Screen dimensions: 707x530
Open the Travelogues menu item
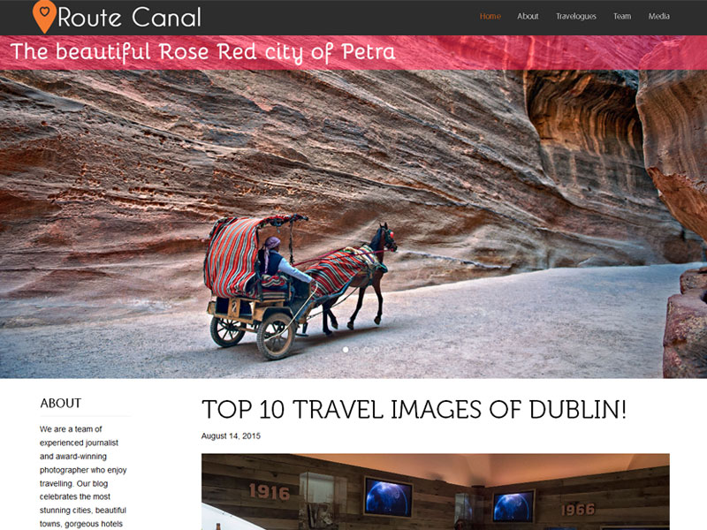(x=576, y=16)
